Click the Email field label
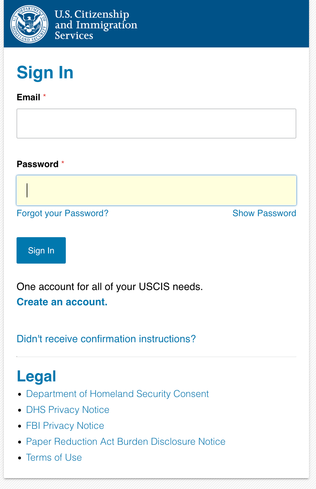This screenshot has height=489, width=316. 29,97
